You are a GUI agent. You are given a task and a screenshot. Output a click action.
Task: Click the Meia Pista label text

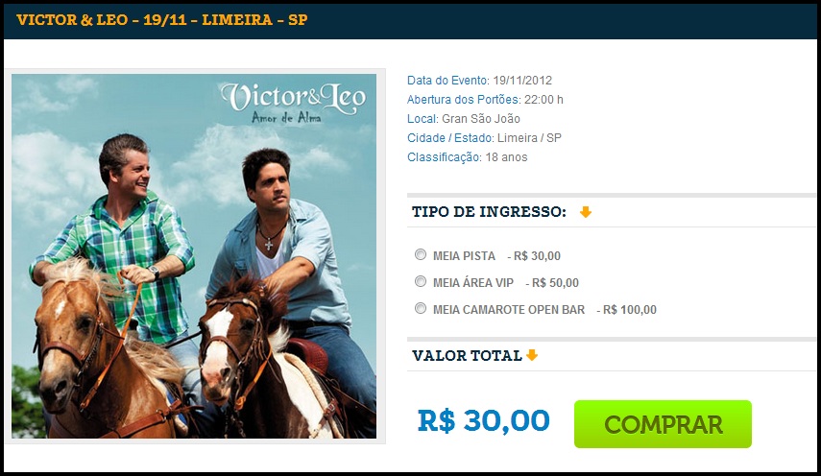coord(464,256)
